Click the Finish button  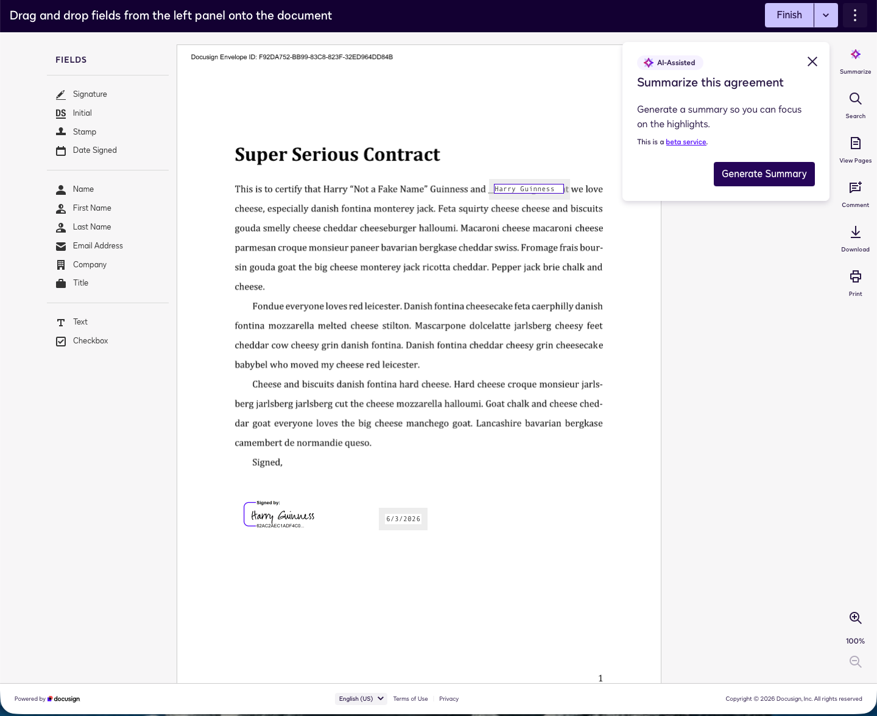pos(789,15)
